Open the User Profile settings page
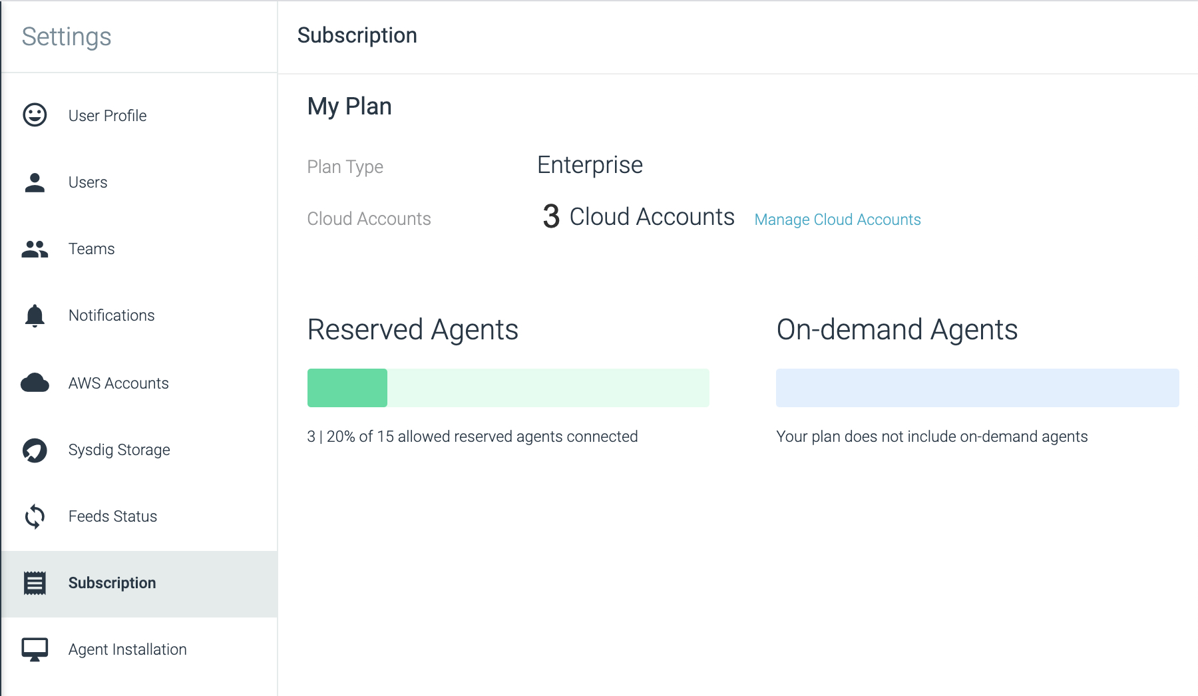The width and height of the screenshot is (1198, 696). coord(139,116)
